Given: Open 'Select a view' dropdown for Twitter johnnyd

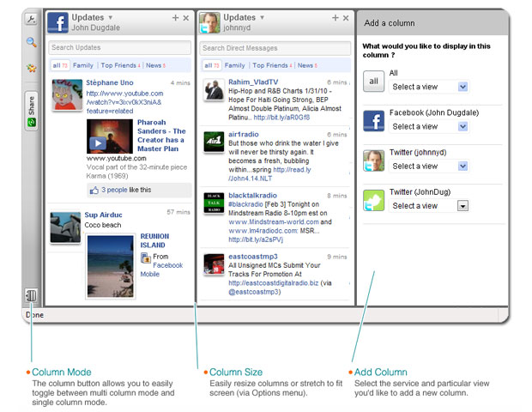Looking at the screenshot, I should pyautogui.click(x=429, y=167).
